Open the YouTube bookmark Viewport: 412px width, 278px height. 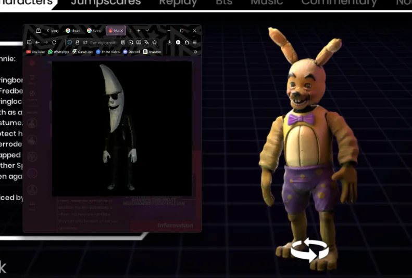pos(35,52)
